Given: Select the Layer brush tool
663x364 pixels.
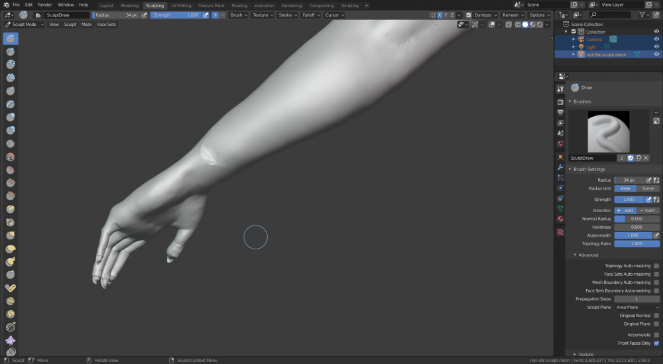Looking at the screenshot, I should (11, 104).
